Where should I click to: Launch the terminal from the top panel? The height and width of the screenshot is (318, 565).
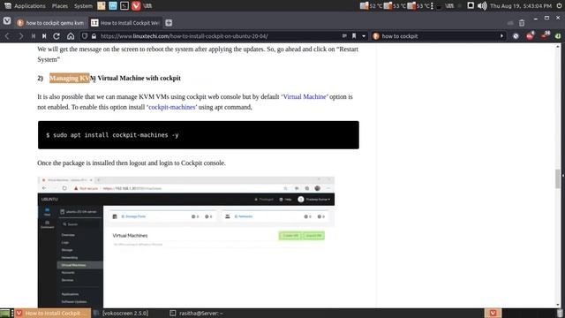[x=124, y=6]
